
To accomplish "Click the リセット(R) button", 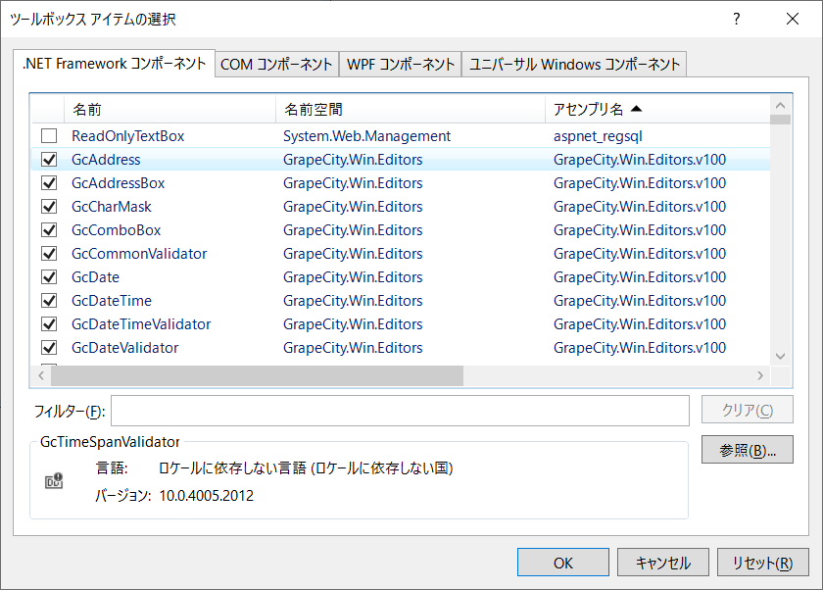I will click(762, 563).
